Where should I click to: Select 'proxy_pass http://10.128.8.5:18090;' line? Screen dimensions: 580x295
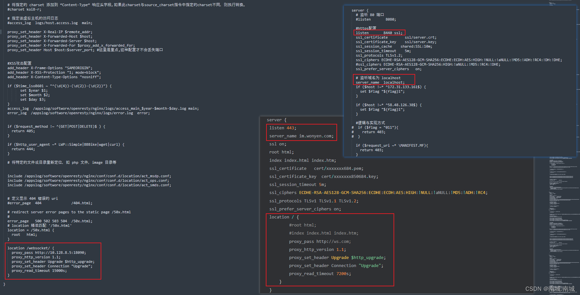49,253
